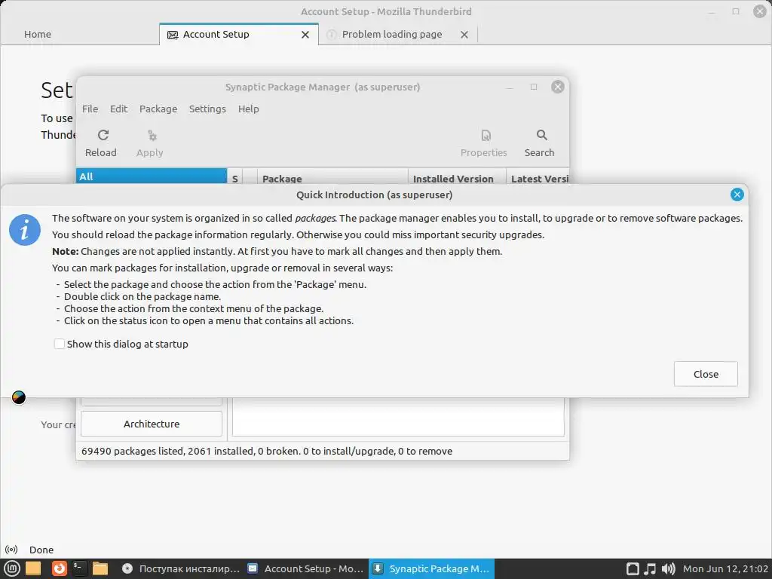Enable Show this dialog at startup
The width and height of the screenshot is (772, 579).
coord(59,344)
